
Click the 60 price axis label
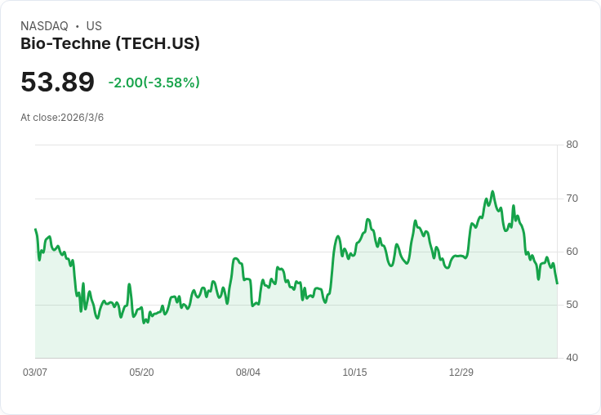point(572,252)
